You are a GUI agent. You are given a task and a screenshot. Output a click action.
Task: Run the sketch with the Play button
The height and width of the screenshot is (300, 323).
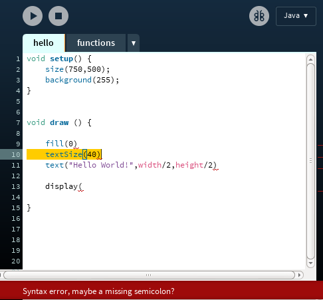[33, 16]
